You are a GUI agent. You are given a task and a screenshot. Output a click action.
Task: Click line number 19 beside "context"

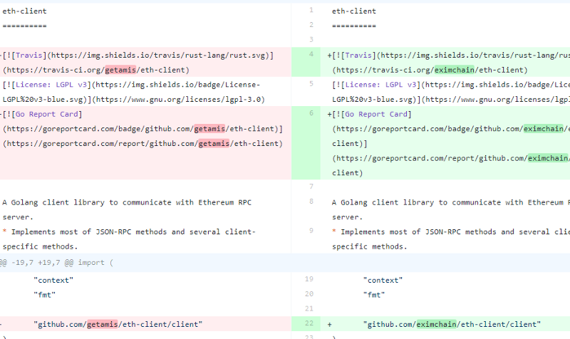coord(309,279)
